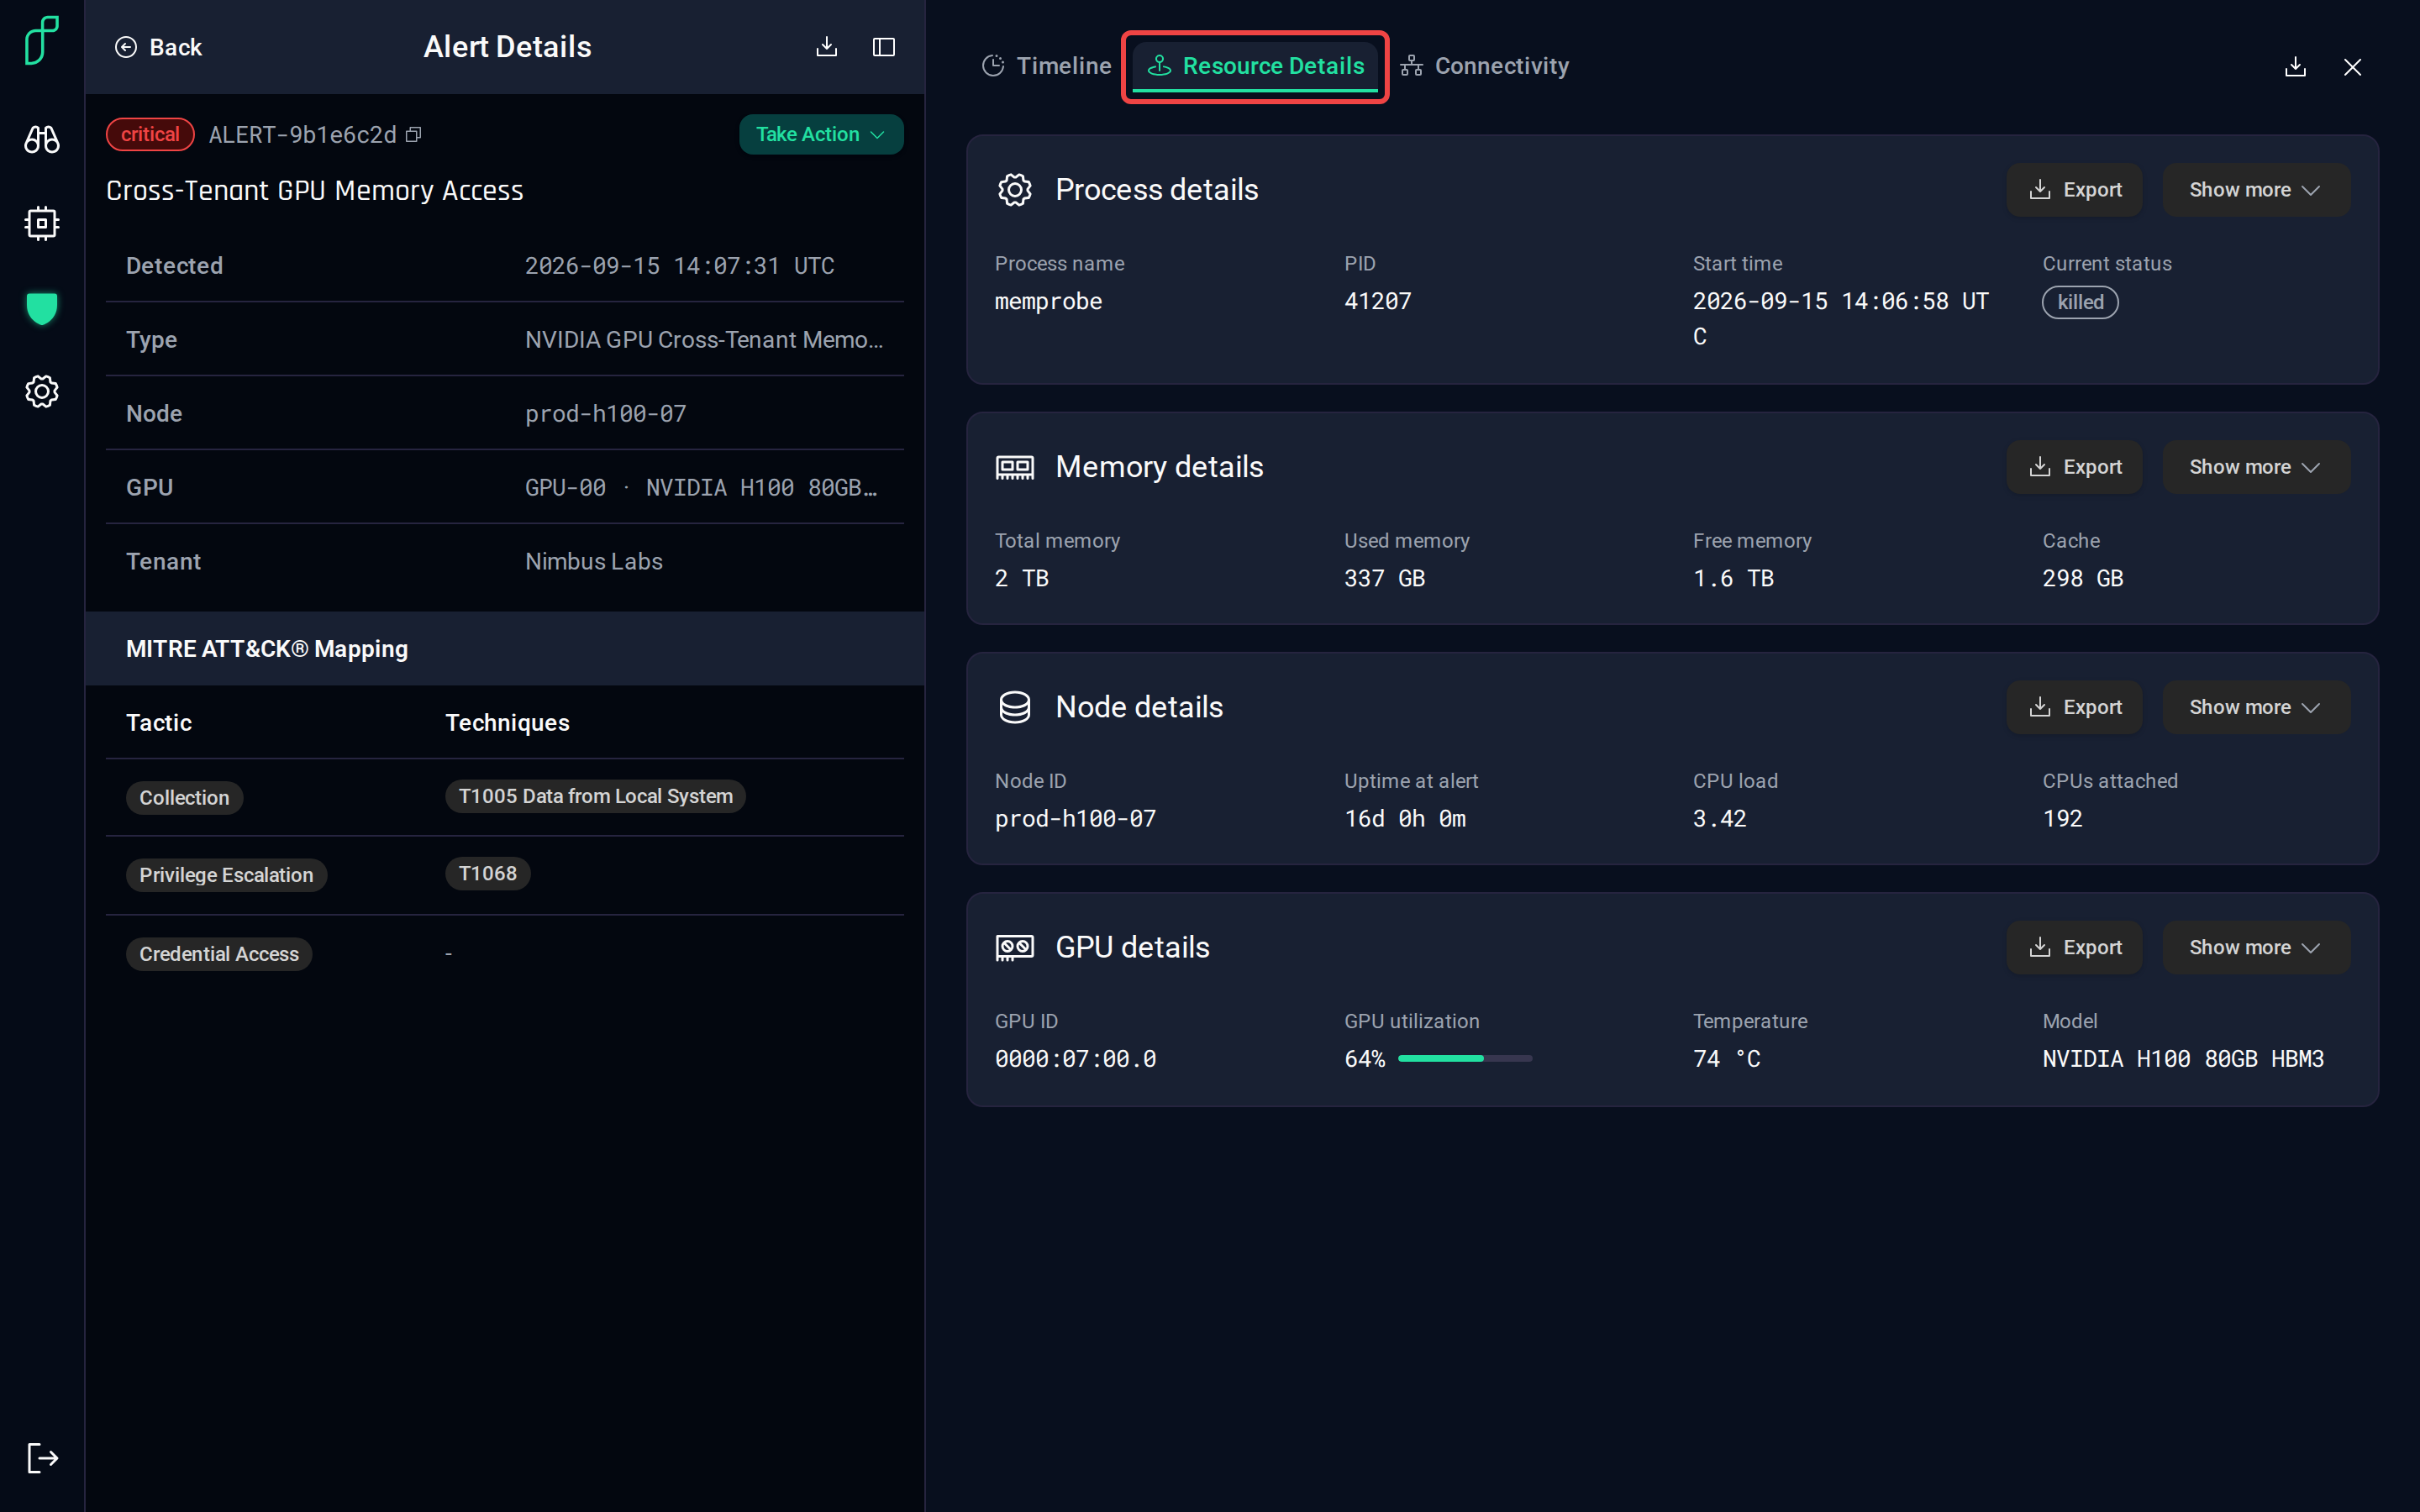Screen dimensions: 2420x1512
Task: Download resource details from right panel icon
Action: [x=2296, y=67]
